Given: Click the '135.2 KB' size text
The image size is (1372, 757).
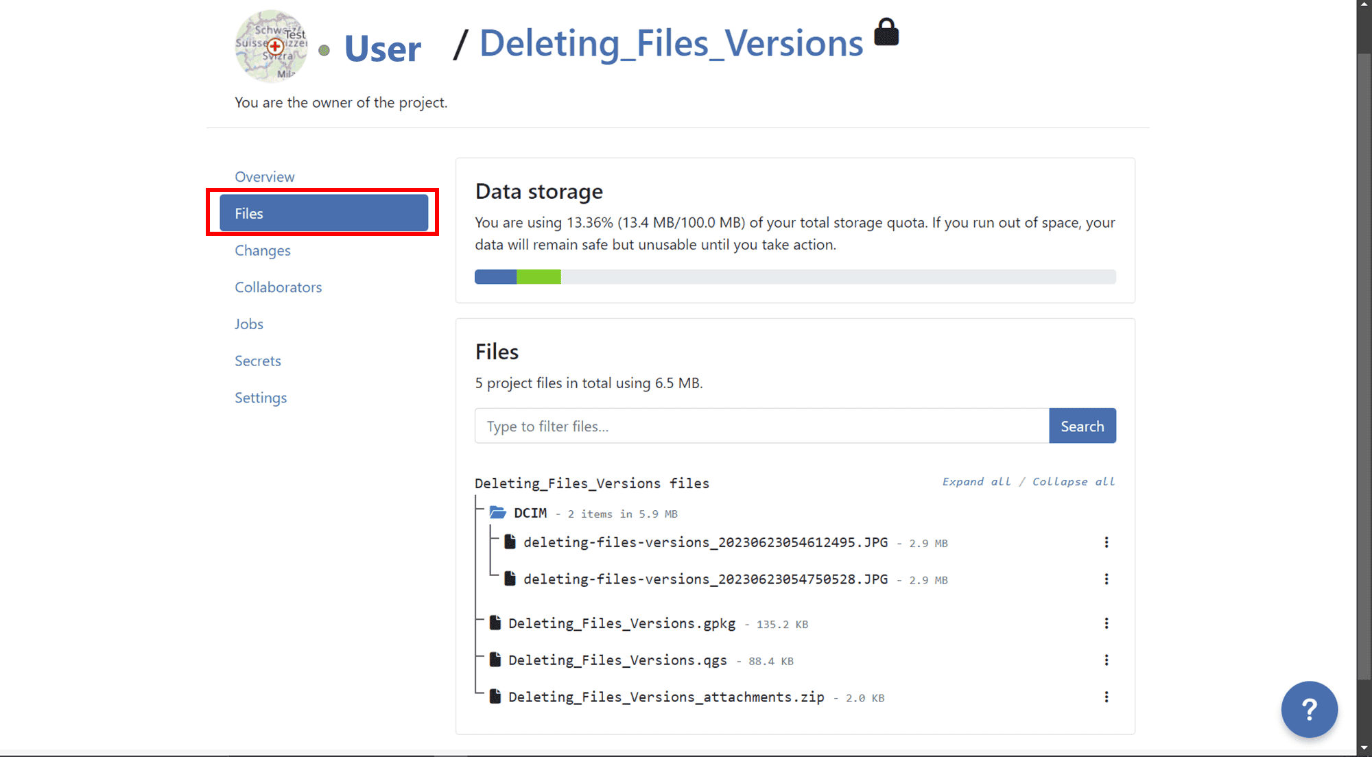Looking at the screenshot, I should (782, 625).
